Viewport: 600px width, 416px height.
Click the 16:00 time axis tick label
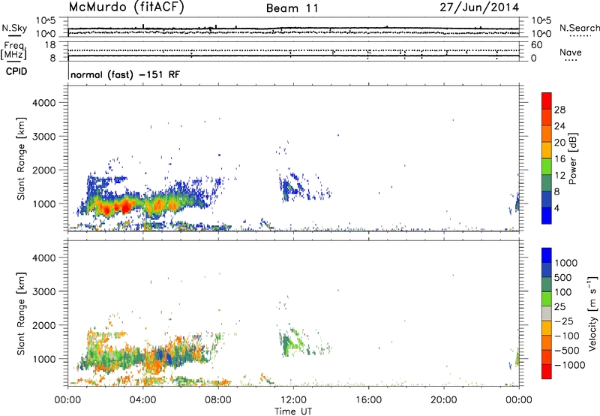click(368, 400)
